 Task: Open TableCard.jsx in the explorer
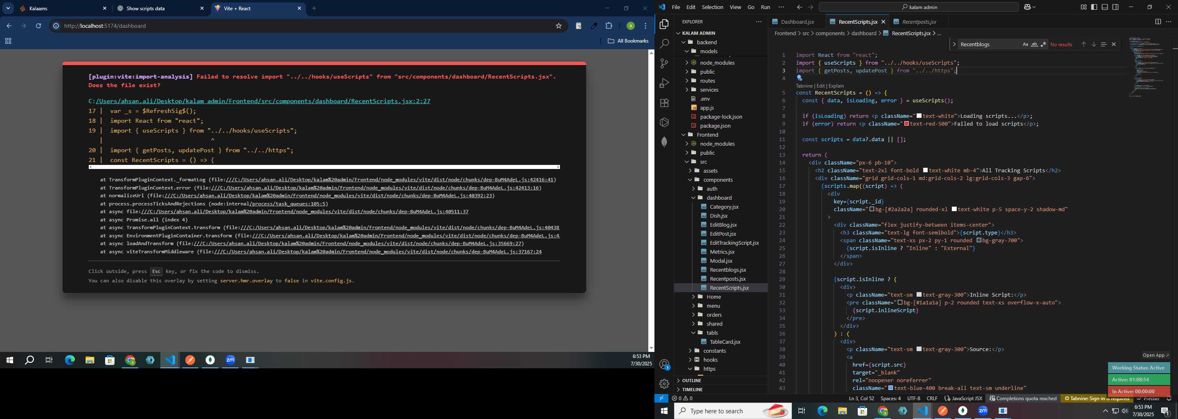725,342
